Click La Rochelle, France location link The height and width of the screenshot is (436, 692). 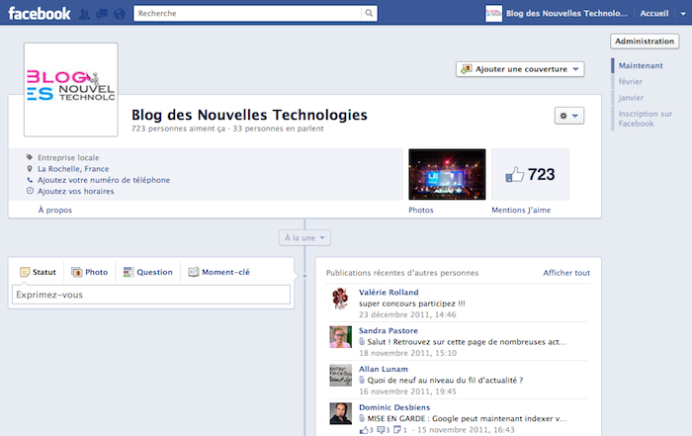73,169
